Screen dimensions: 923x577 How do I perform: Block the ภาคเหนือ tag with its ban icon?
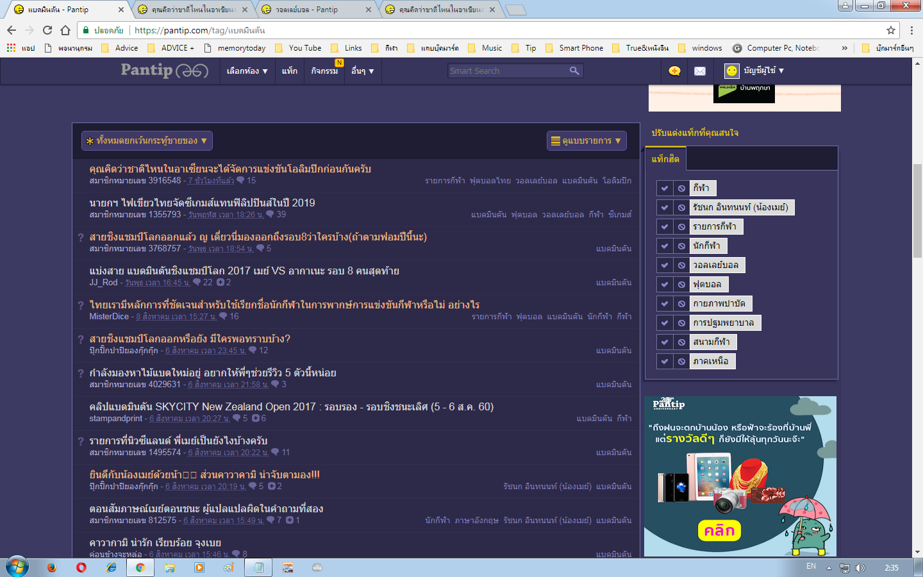(x=681, y=362)
